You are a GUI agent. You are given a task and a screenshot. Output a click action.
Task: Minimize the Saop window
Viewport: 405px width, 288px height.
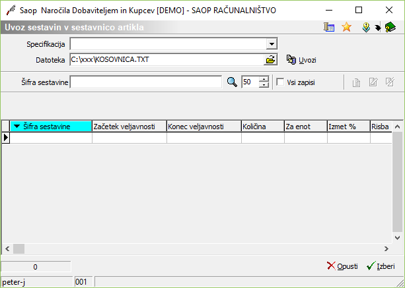click(x=329, y=10)
